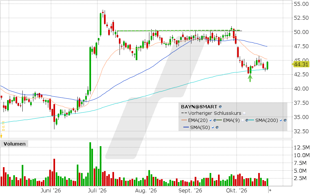This screenshot has height=194, width=311.
Task: Click the Volumen panel label
Action: click(x=15, y=144)
